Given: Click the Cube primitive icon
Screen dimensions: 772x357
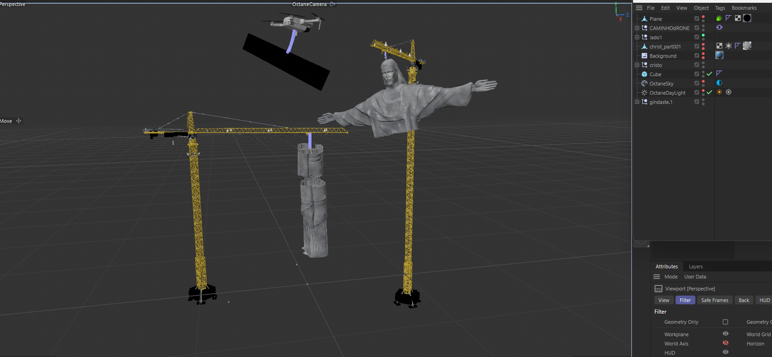Looking at the screenshot, I should coord(644,74).
